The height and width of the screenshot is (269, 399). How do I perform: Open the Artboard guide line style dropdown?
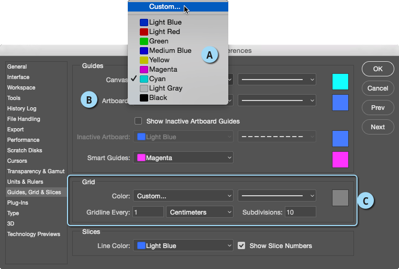click(277, 100)
